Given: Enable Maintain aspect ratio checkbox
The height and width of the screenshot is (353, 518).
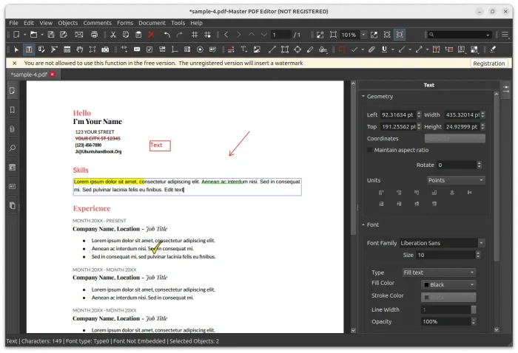Looking at the screenshot, I should point(371,151).
